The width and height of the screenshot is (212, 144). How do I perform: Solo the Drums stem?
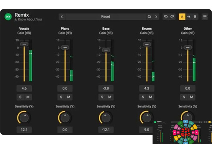click(143, 97)
